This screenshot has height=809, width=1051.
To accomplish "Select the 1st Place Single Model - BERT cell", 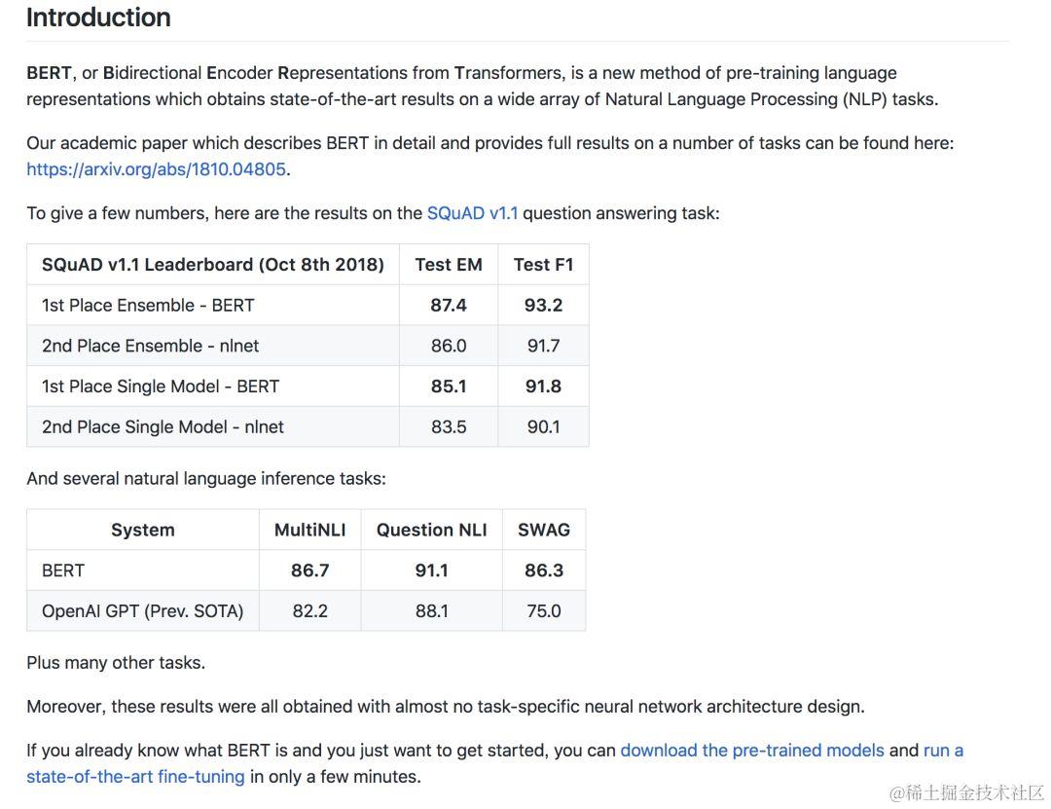I will [213, 386].
